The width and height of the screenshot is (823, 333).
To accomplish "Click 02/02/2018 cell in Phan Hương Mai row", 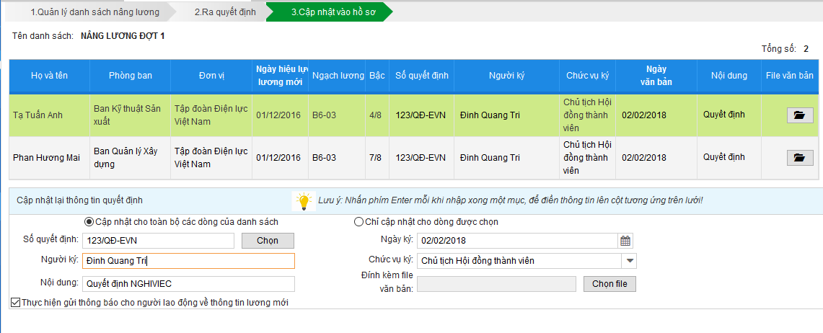I will point(656,157).
